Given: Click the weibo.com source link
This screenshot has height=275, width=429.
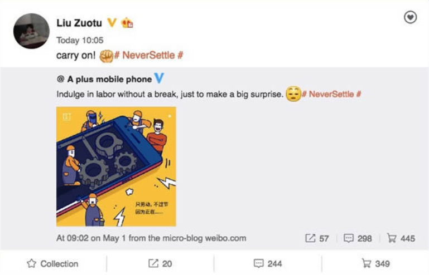Looking at the screenshot, I should pyautogui.click(x=226, y=238).
